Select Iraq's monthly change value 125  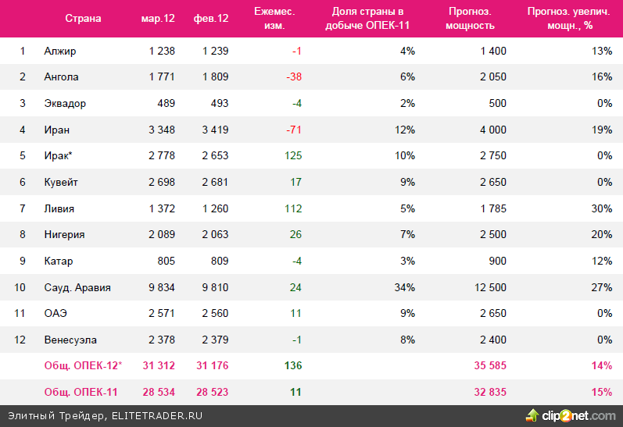tap(292, 156)
